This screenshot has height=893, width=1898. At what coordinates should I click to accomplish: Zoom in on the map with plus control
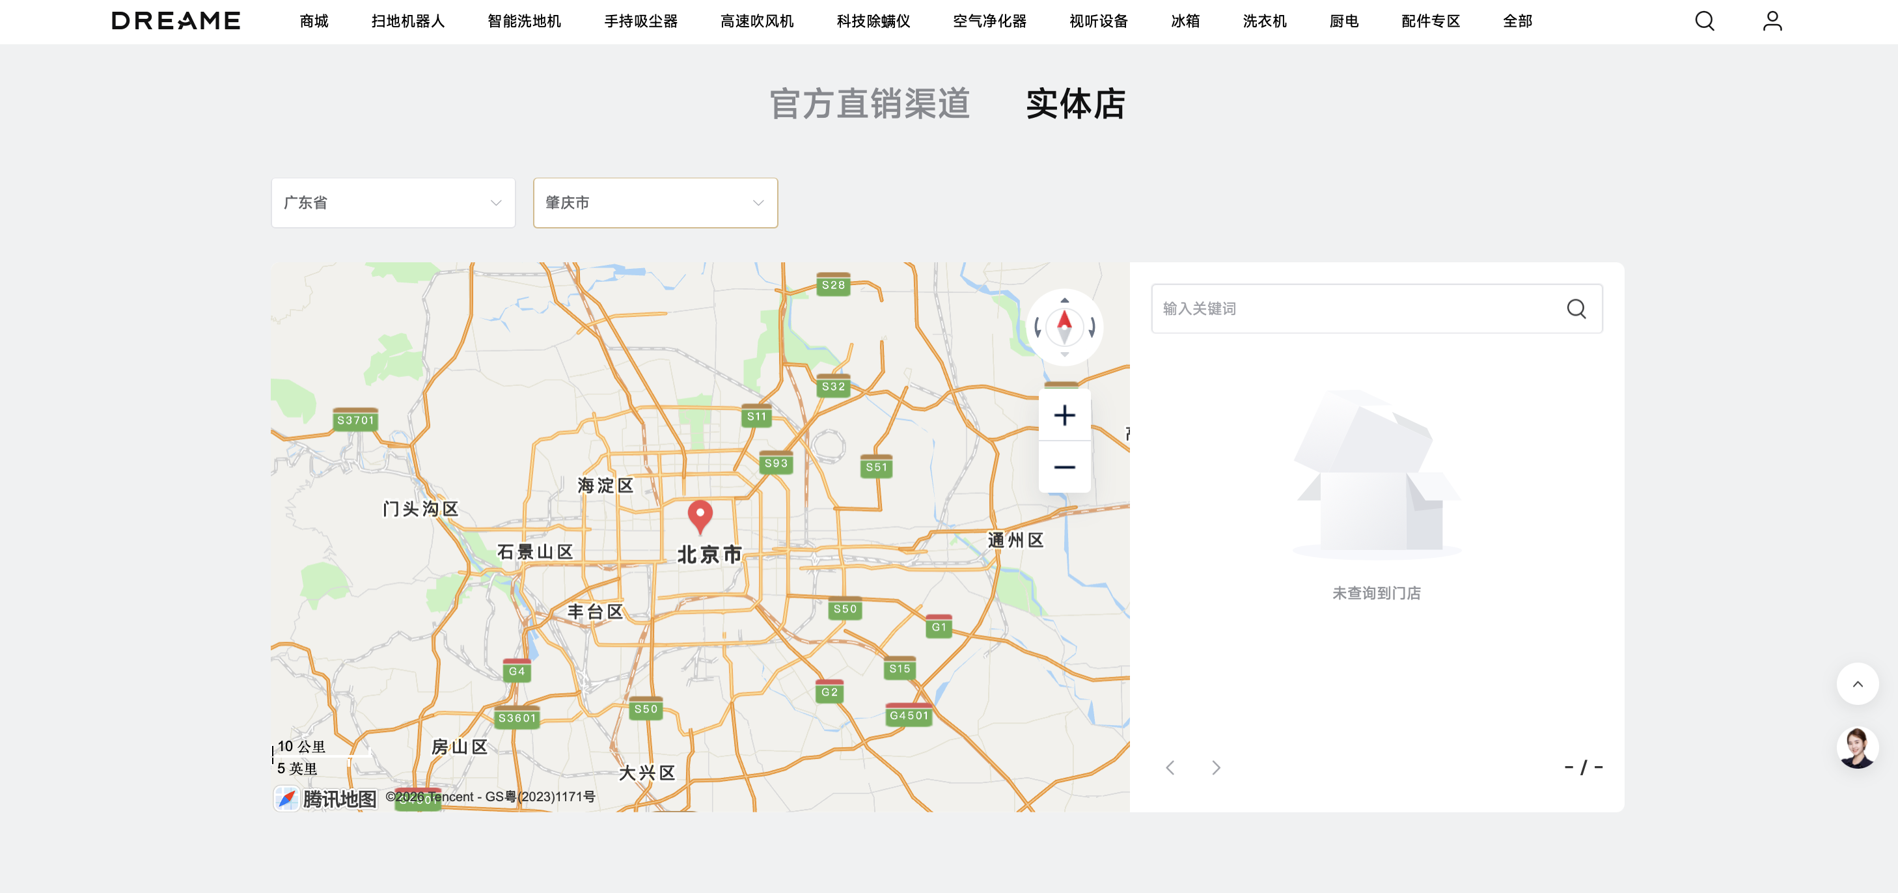click(x=1064, y=415)
